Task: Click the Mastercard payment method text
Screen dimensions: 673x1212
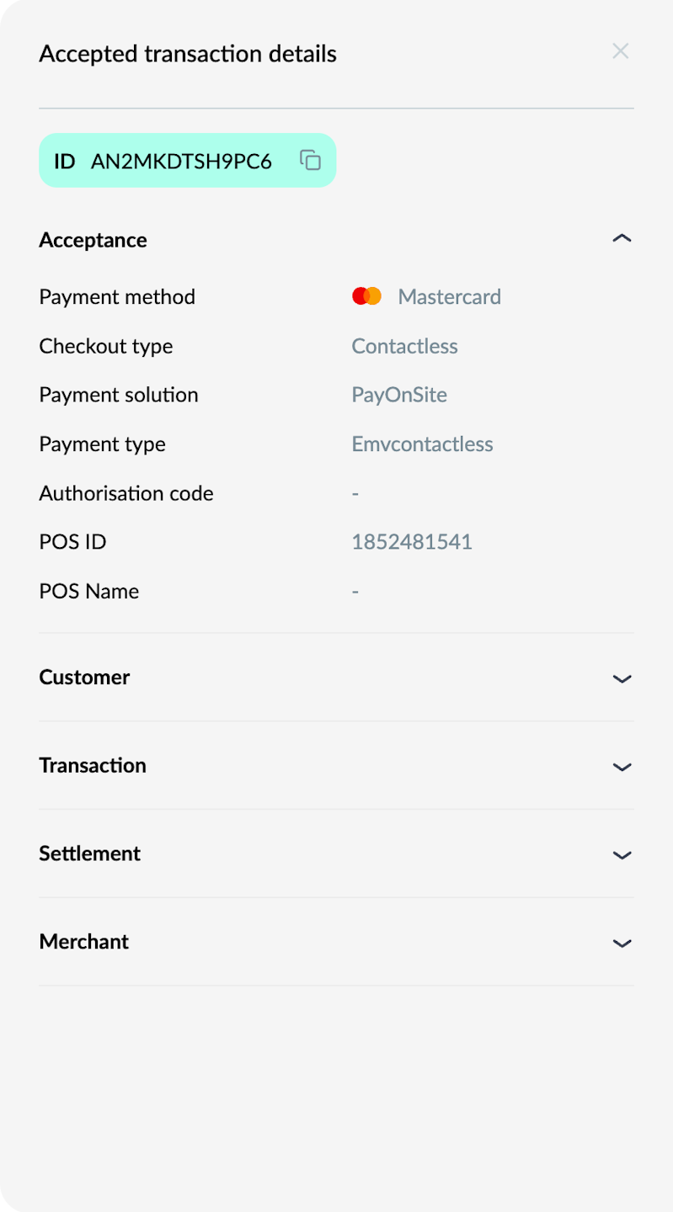Action: [450, 296]
